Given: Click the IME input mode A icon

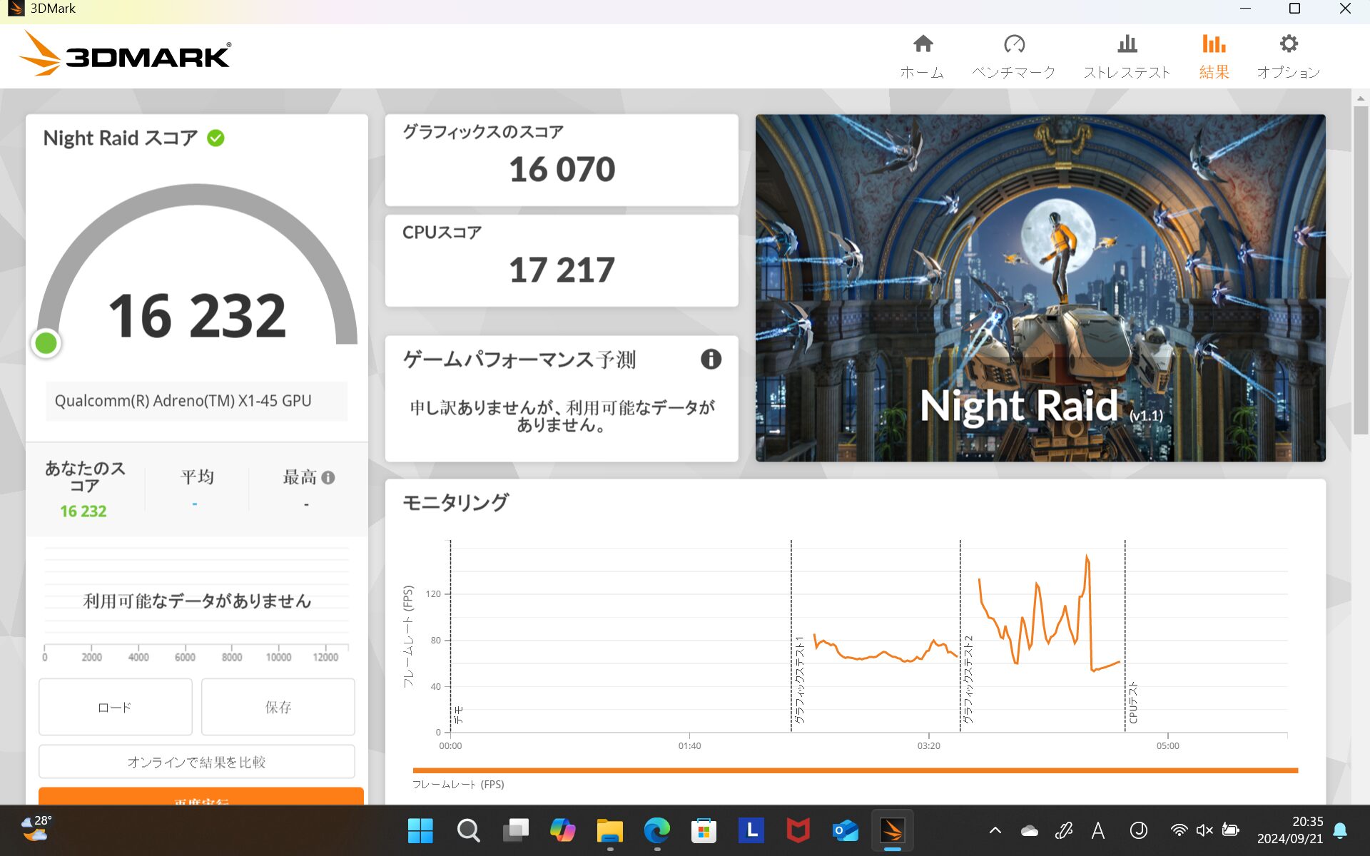Looking at the screenshot, I should click(x=1098, y=830).
